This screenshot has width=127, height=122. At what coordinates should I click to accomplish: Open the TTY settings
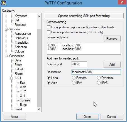point(23,91)
